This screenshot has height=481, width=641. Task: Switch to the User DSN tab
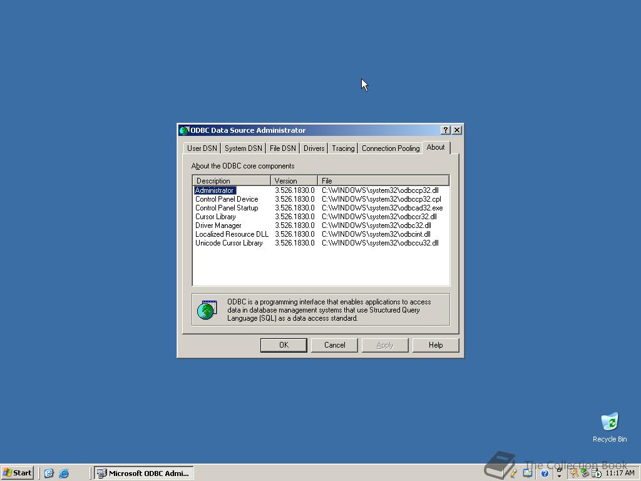click(x=202, y=148)
